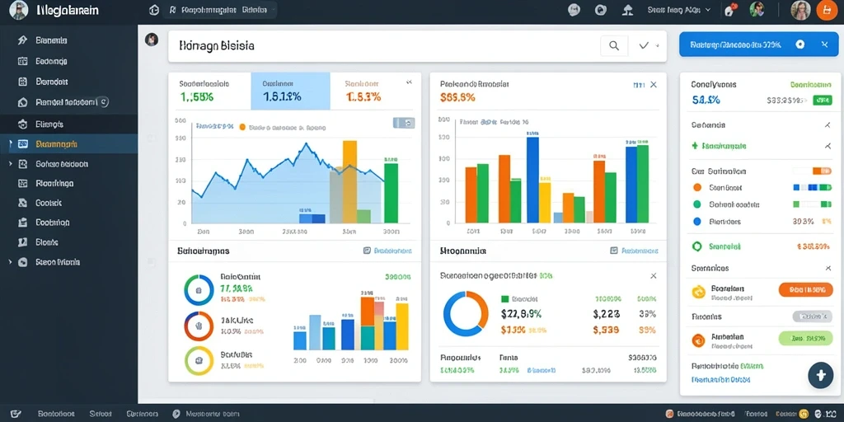Click the blue segmented bar beside the orange dot
This screenshot has width=844, height=422.
[x=813, y=187]
